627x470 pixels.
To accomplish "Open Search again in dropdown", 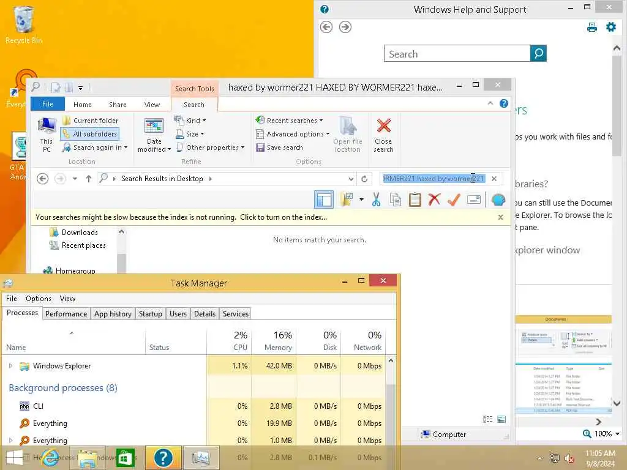I will [95, 147].
